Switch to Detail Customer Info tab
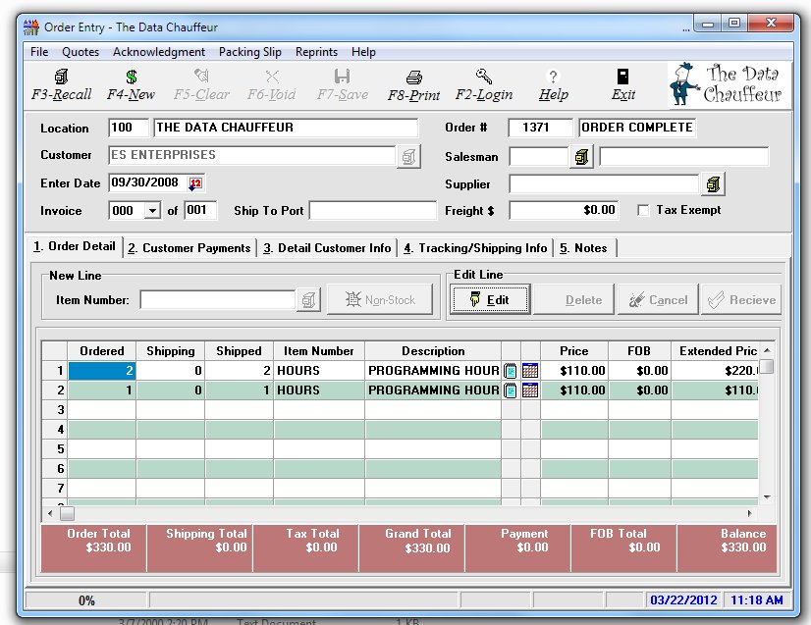 click(327, 248)
